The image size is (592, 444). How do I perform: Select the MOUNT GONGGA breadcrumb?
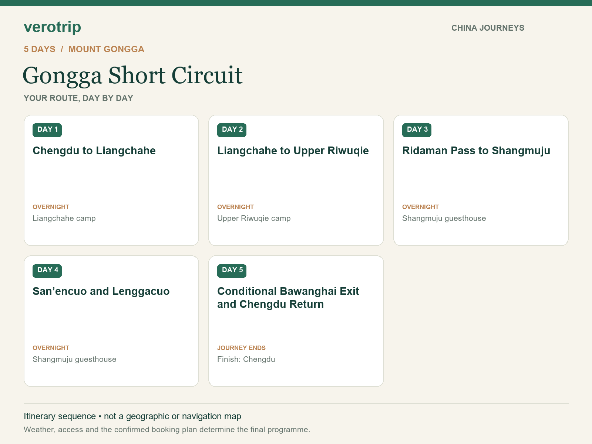point(106,49)
